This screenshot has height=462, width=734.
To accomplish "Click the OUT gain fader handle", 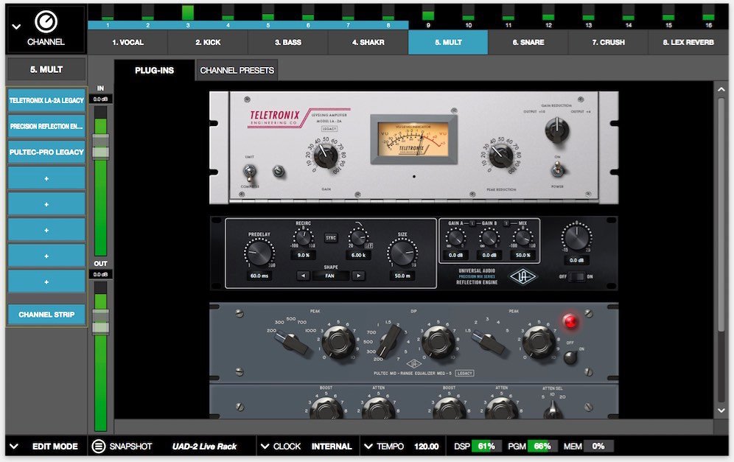I will click(101, 321).
